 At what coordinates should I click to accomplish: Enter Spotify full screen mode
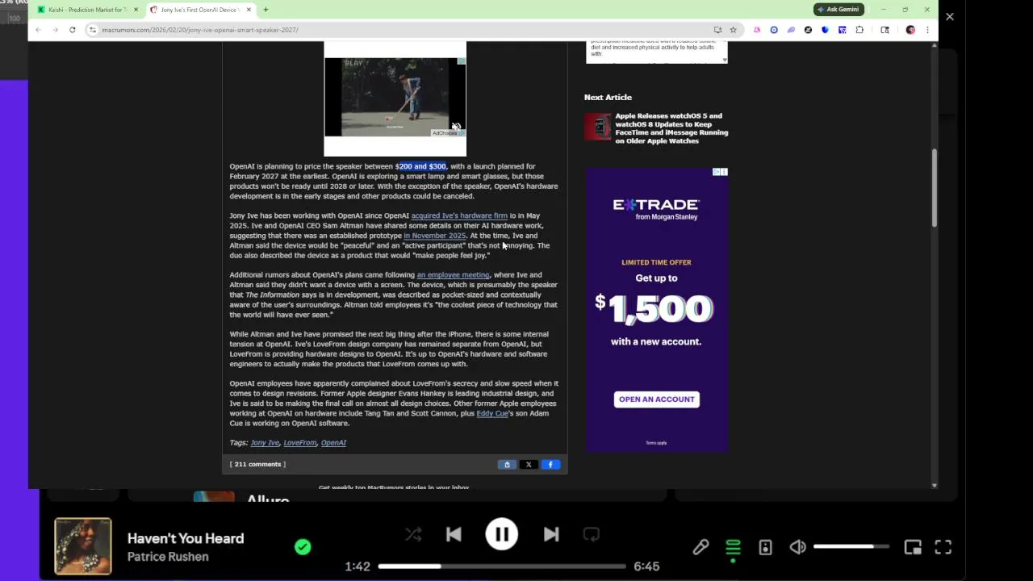(x=943, y=547)
